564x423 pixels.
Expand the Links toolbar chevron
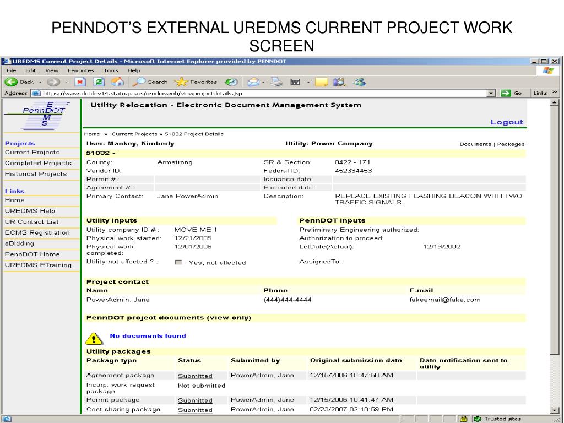(555, 93)
